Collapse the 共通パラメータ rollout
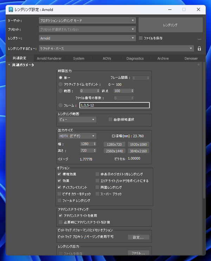Image resolution: width=211 pixels, height=261 pixels. click(x=9, y=65)
